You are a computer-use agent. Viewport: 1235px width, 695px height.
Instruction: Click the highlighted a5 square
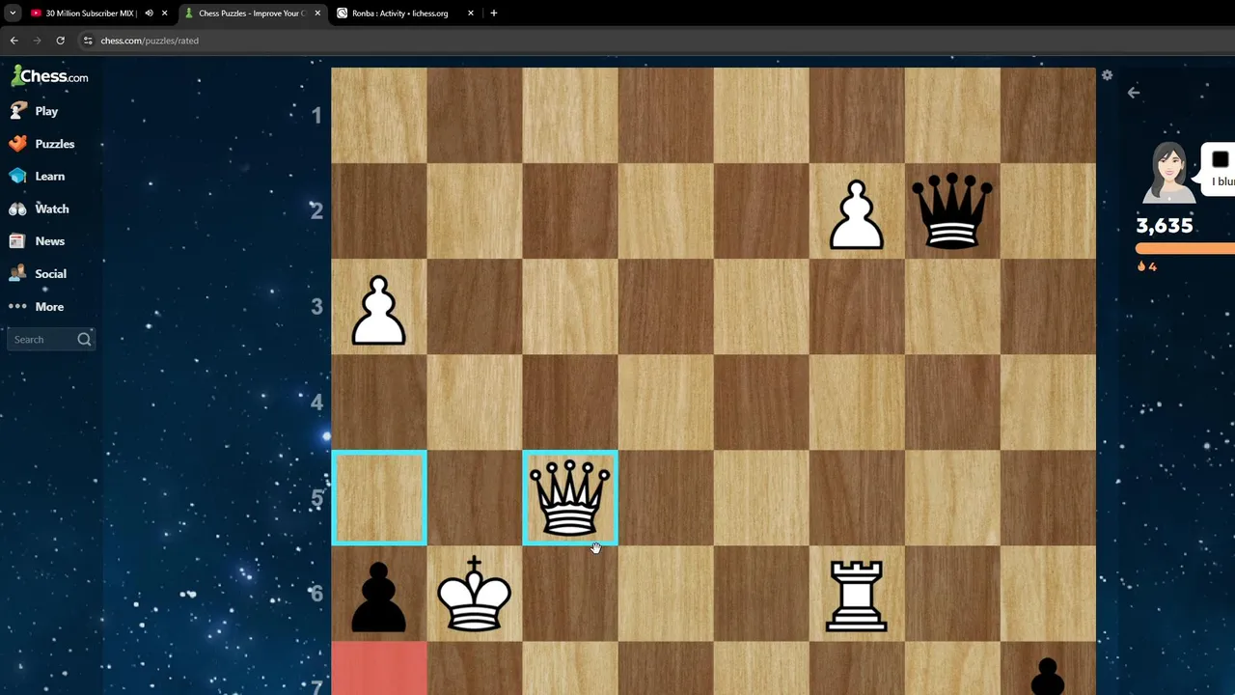pyautogui.click(x=379, y=498)
